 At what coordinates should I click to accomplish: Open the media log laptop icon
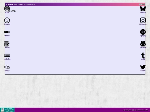click(7, 55)
